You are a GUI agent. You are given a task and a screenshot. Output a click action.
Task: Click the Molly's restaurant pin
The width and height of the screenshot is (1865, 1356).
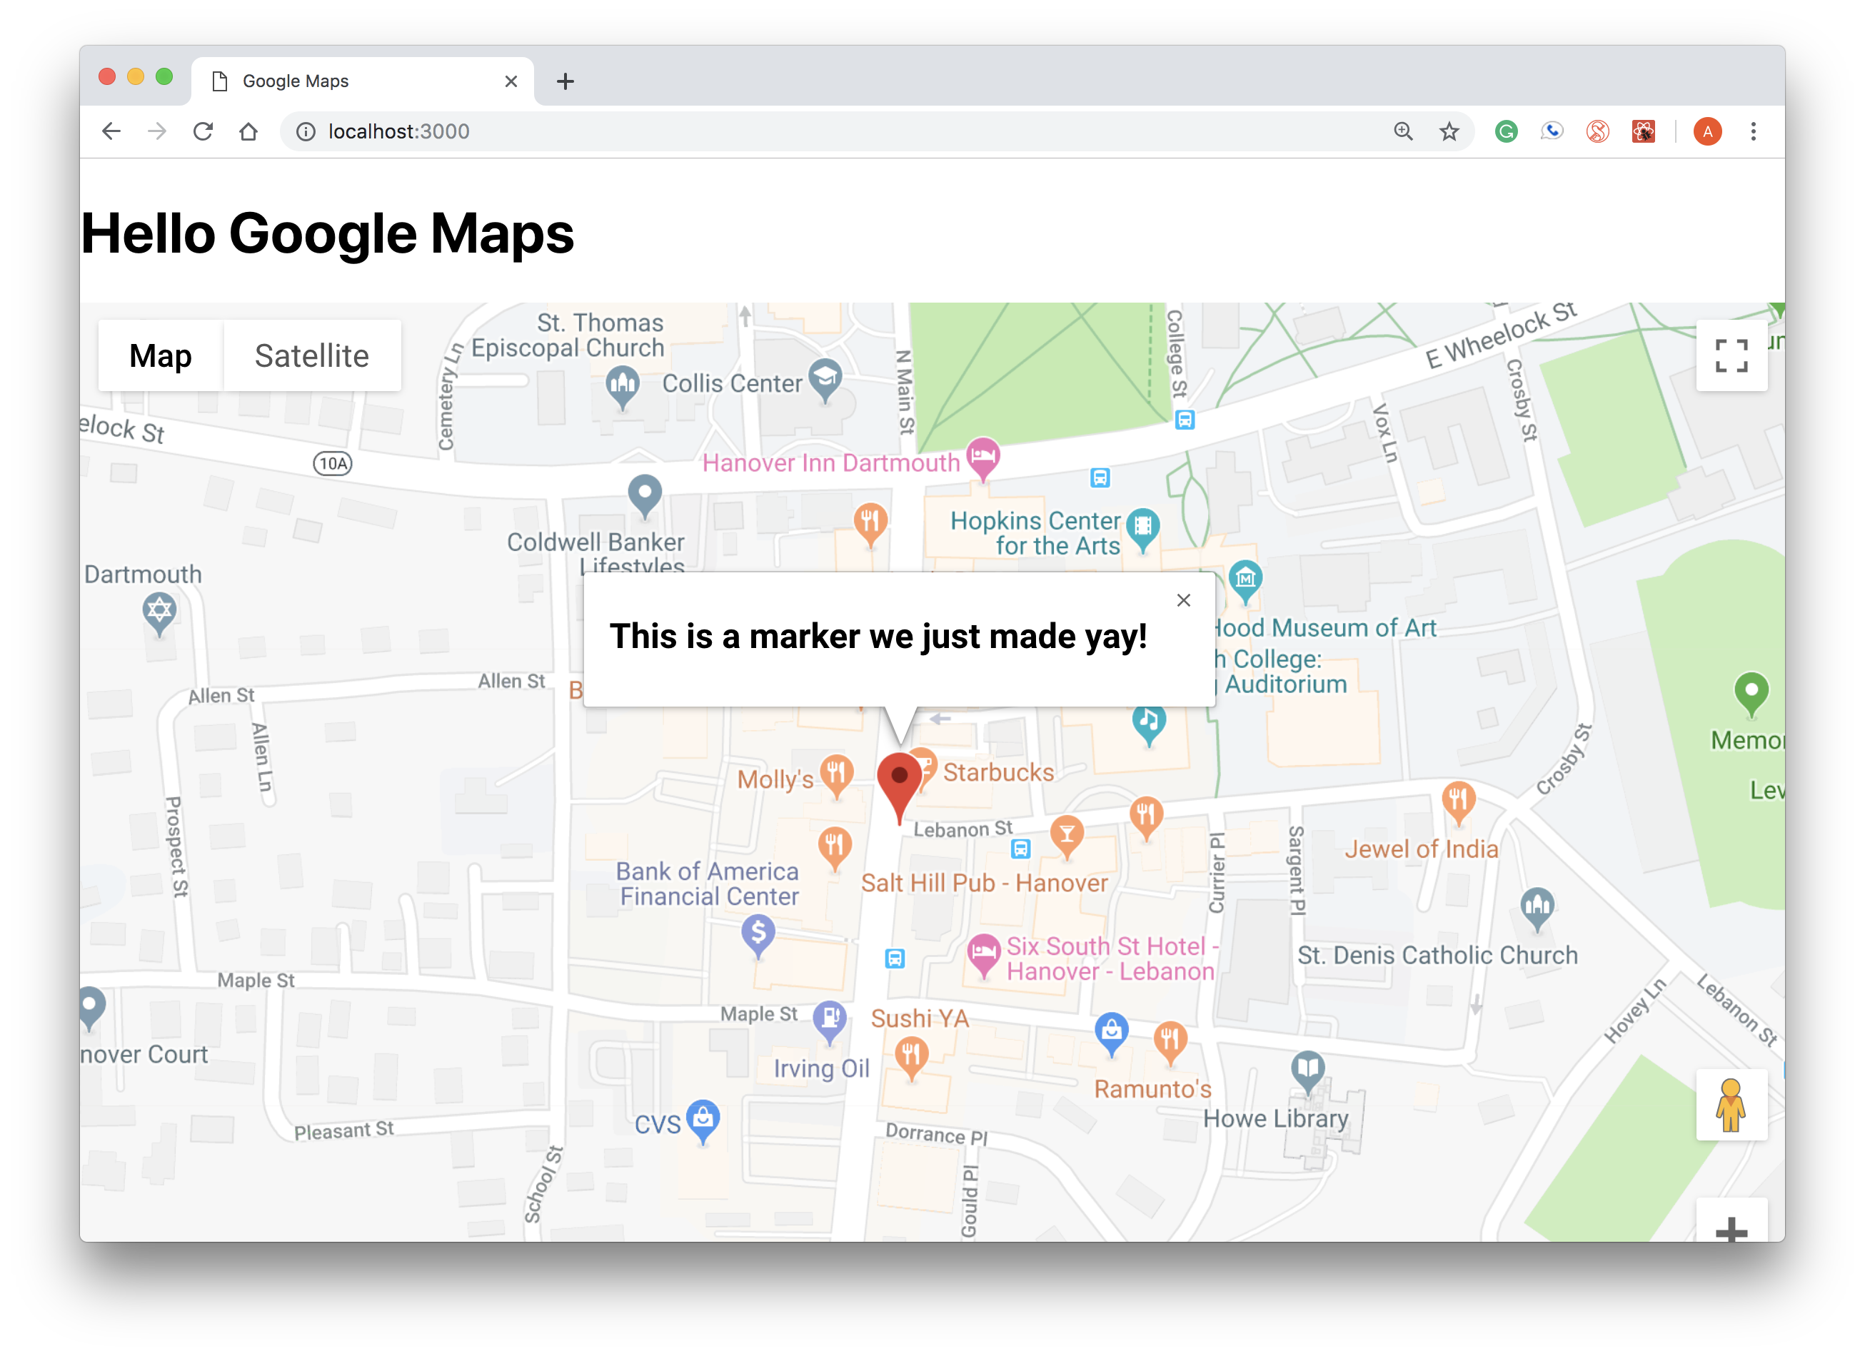(x=836, y=774)
